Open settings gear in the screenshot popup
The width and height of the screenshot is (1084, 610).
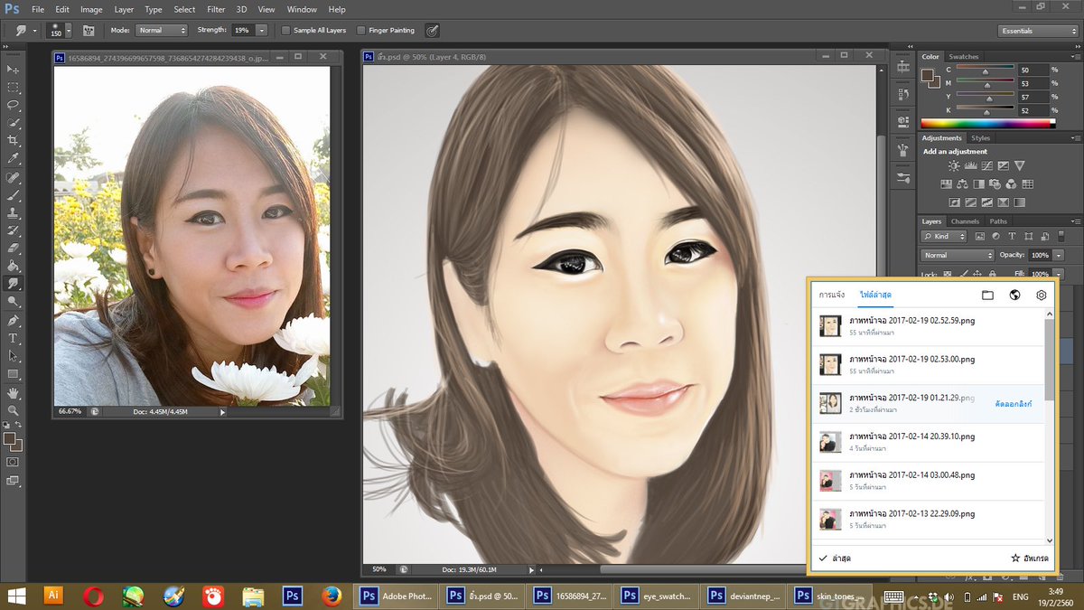1041,295
